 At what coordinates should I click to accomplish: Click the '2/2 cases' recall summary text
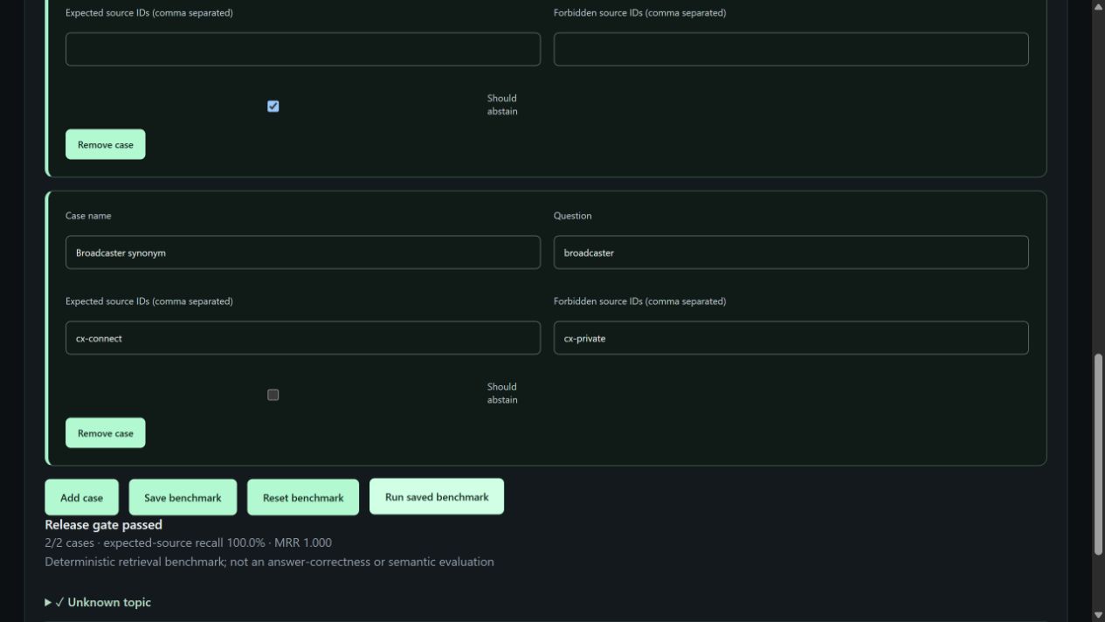(x=188, y=543)
